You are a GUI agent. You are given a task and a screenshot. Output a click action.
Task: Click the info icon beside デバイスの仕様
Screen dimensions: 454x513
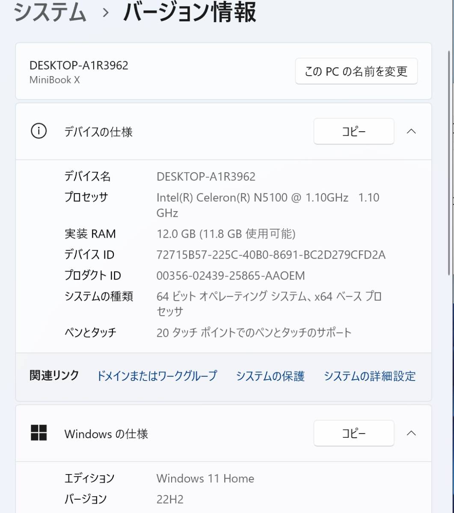click(39, 132)
